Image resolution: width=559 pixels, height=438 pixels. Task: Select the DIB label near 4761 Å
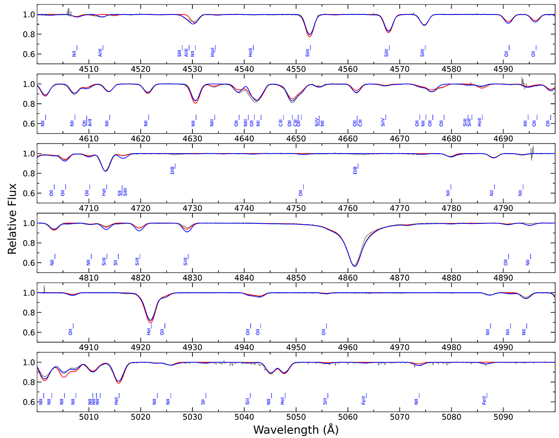point(355,169)
